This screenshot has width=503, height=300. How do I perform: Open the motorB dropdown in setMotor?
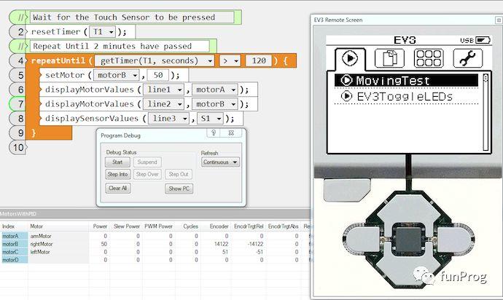coord(116,75)
